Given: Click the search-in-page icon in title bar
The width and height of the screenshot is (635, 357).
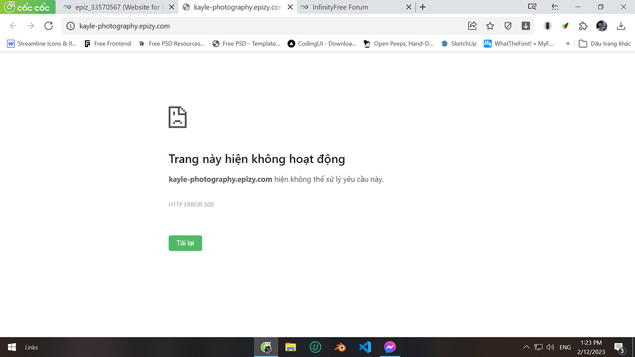Looking at the screenshot, I should click(531, 7).
